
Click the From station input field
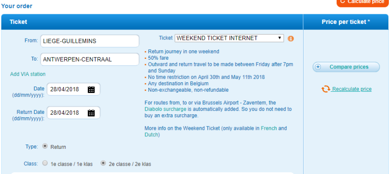click(89, 41)
